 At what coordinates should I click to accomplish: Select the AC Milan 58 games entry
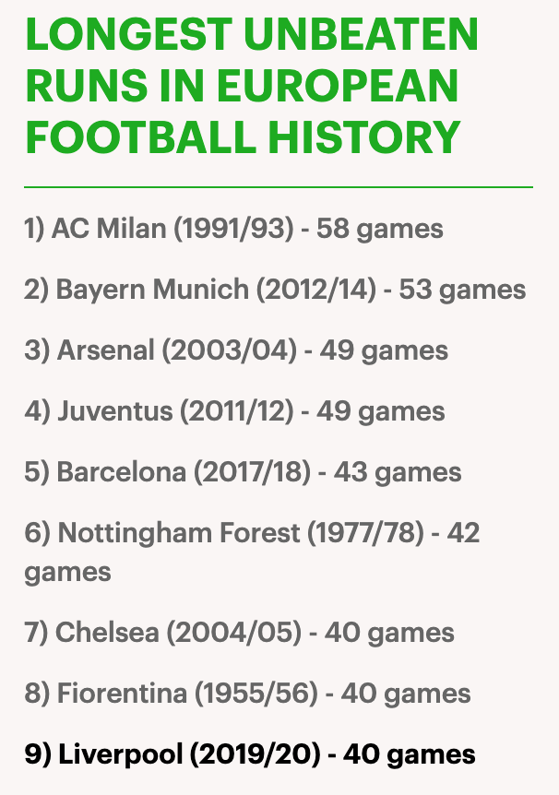point(234,229)
